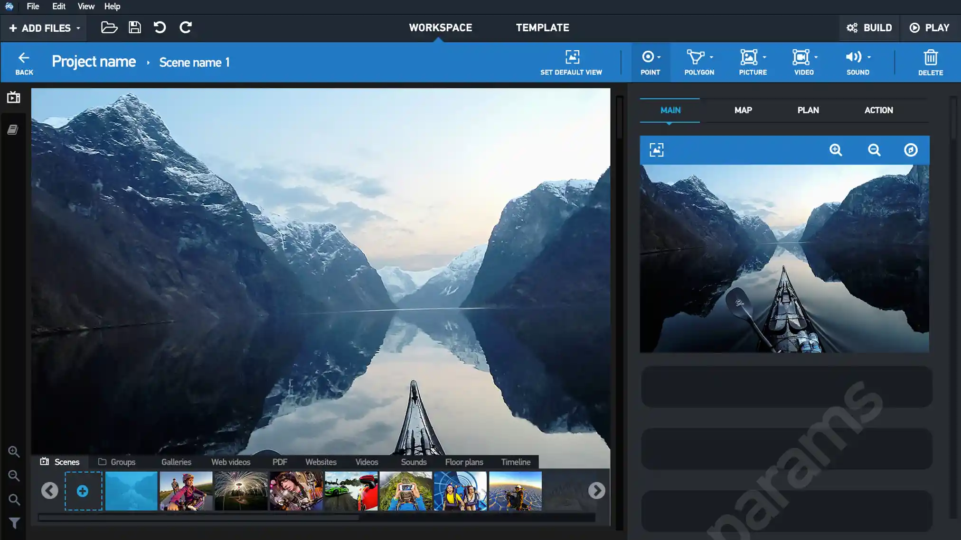Open the Timeline media tab
961x540 pixels.
(516, 462)
